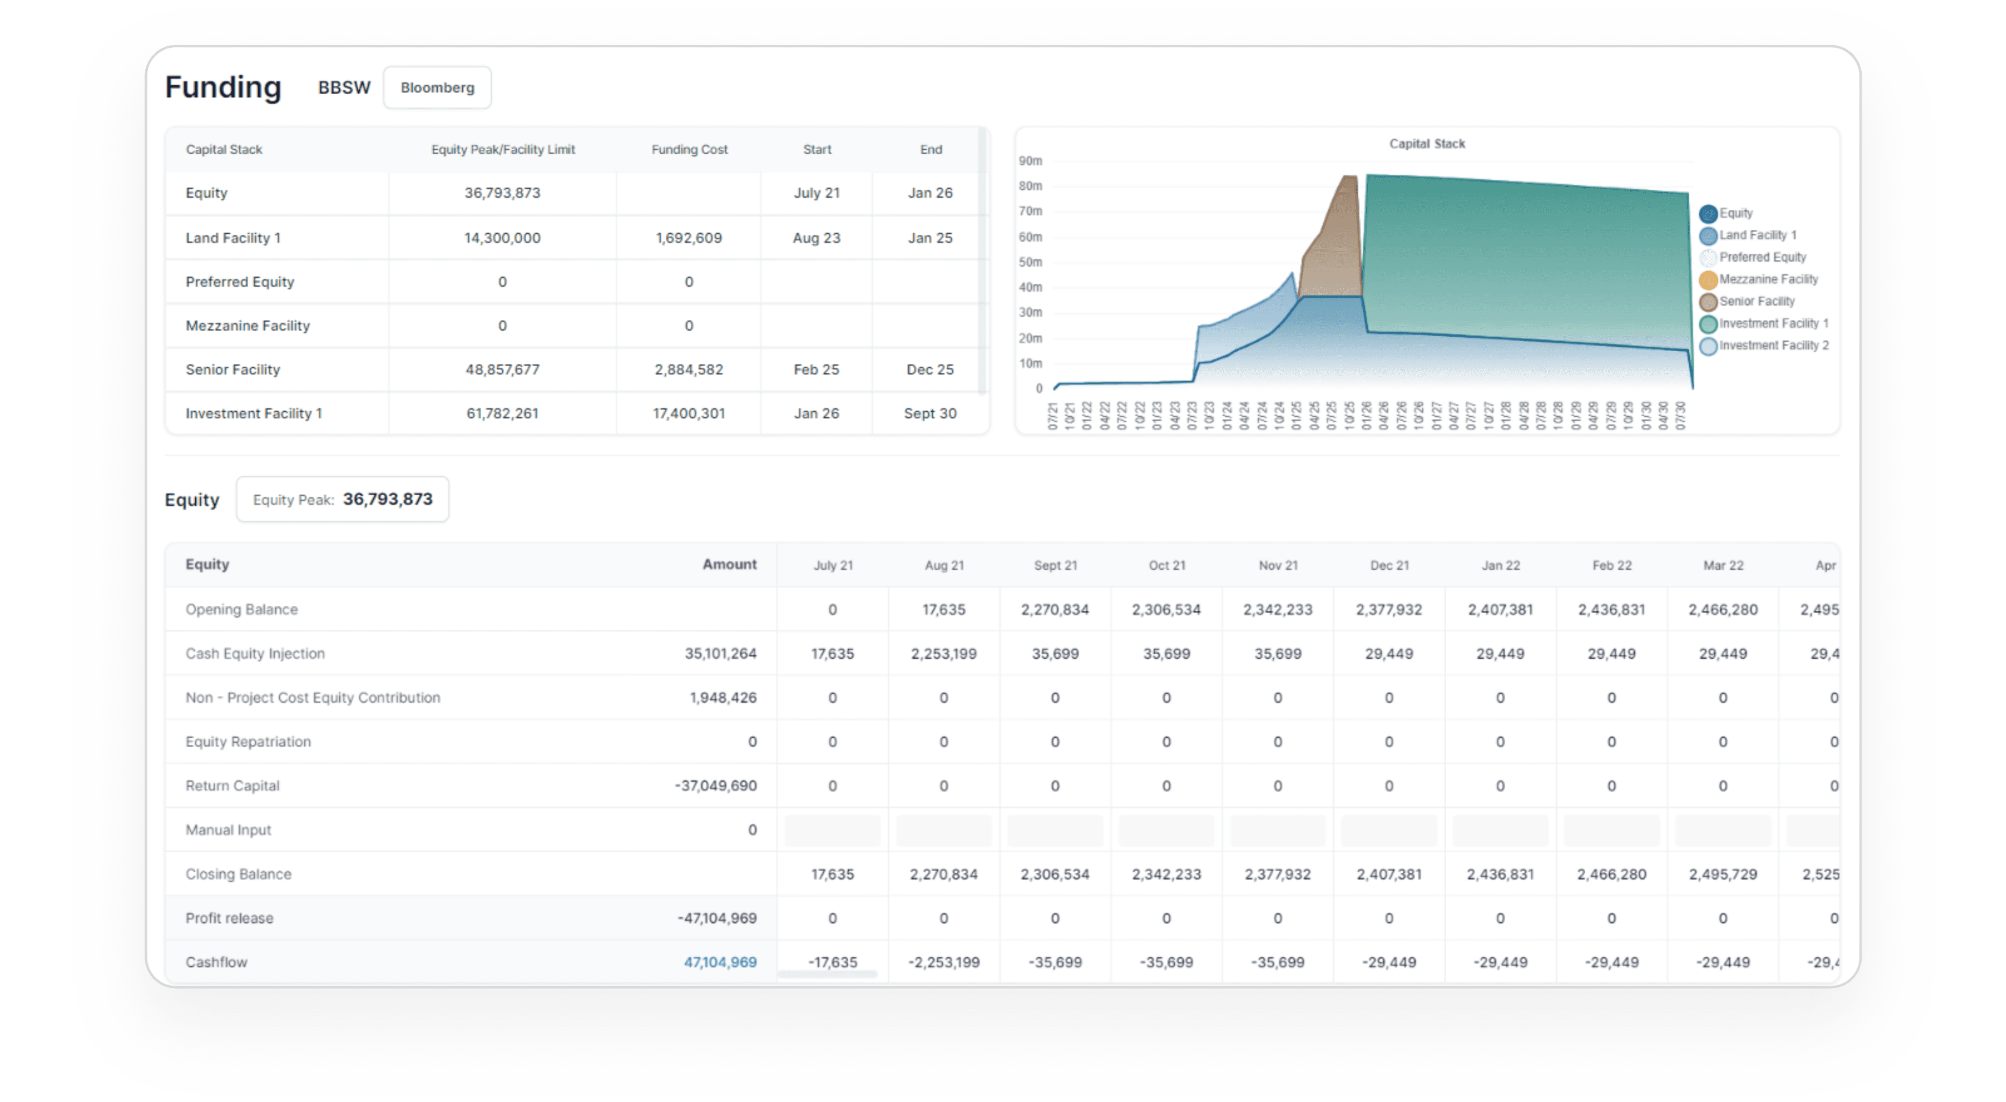Toggle Senior Facility legend marker

pos(1709,301)
